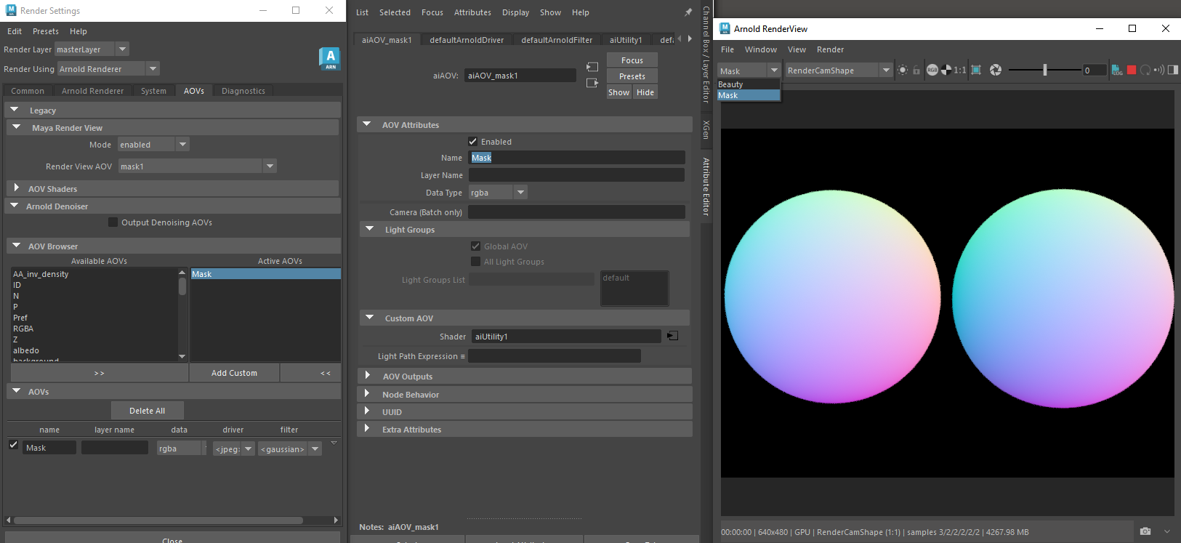Click the status bar chevron in RenderView
This screenshot has height=543, width=1181.
coord(1167,531)
